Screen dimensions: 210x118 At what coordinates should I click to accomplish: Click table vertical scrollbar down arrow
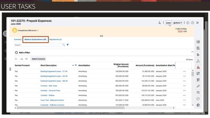193,105
